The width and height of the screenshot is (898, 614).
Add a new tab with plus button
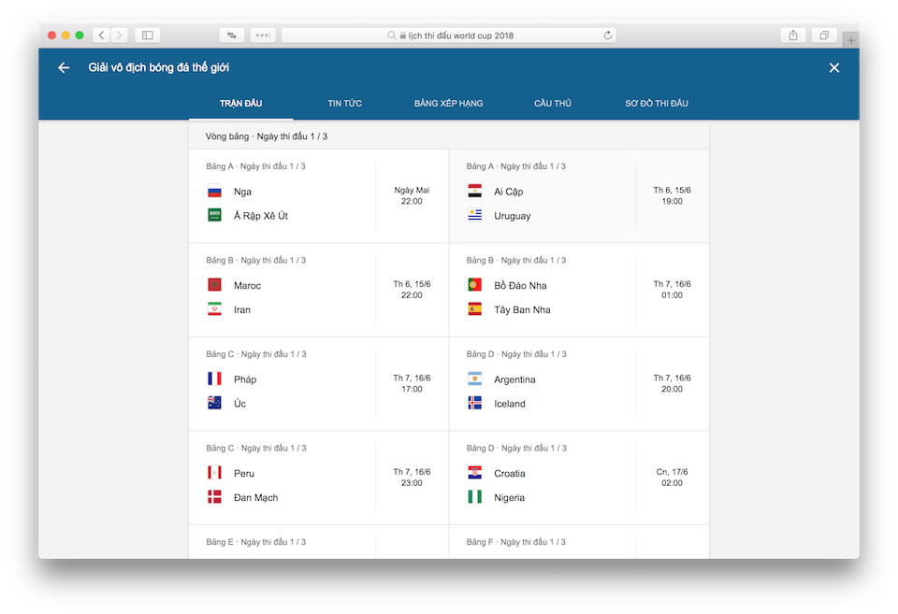pyautogui.click(x=851, y=40)
